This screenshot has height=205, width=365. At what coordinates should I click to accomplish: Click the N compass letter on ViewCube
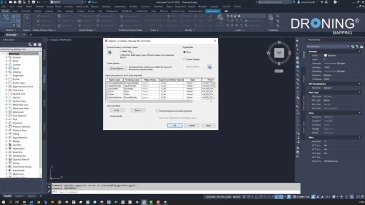(279, 43)
